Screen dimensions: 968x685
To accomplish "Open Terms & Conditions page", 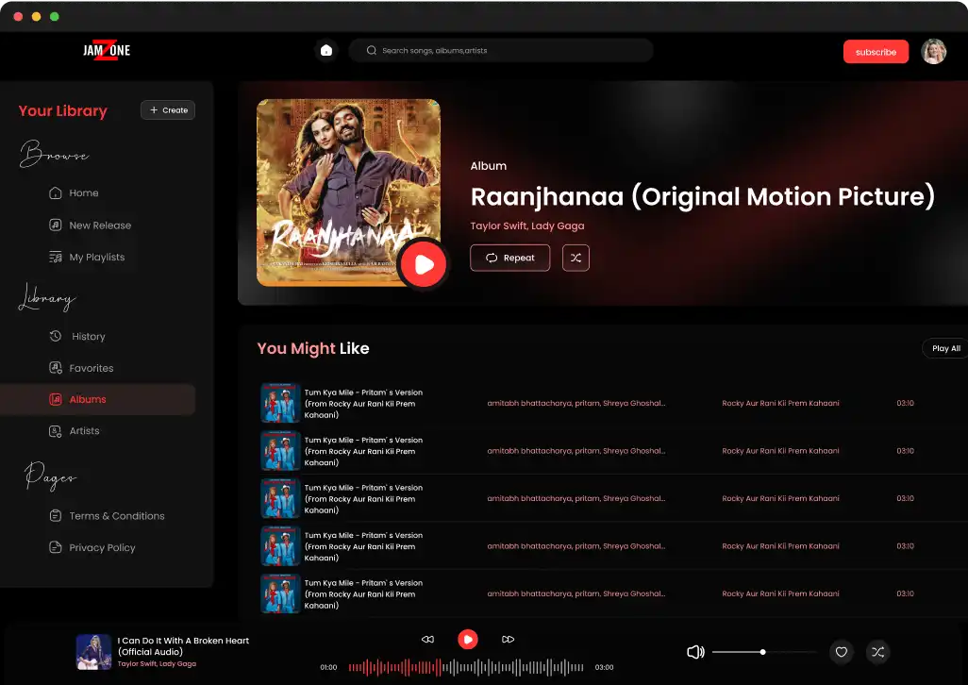I will coord(107,516).
